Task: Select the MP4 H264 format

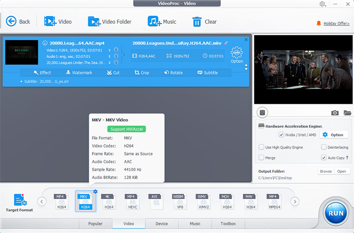Action: click(x=61, y=202)
